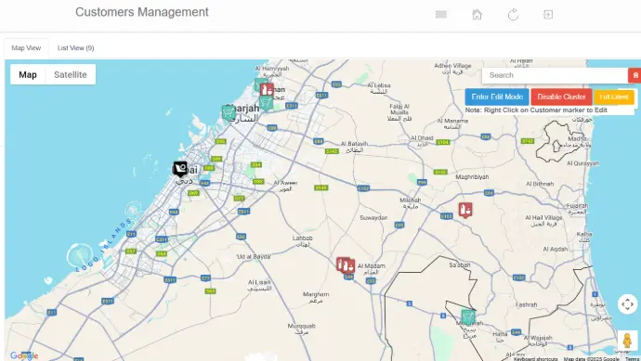Click the green cart marker at Sharjah
Image resolution: width=641 pixels, height=361 pixels.
[x=229, y=113]
